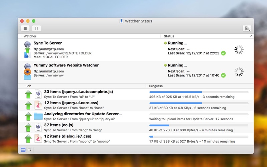Click the up/down transfers sort icon

[30, 150]
